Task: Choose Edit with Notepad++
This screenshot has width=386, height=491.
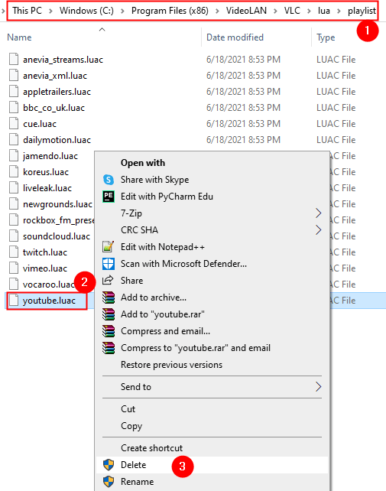Action: coord(212,247)
